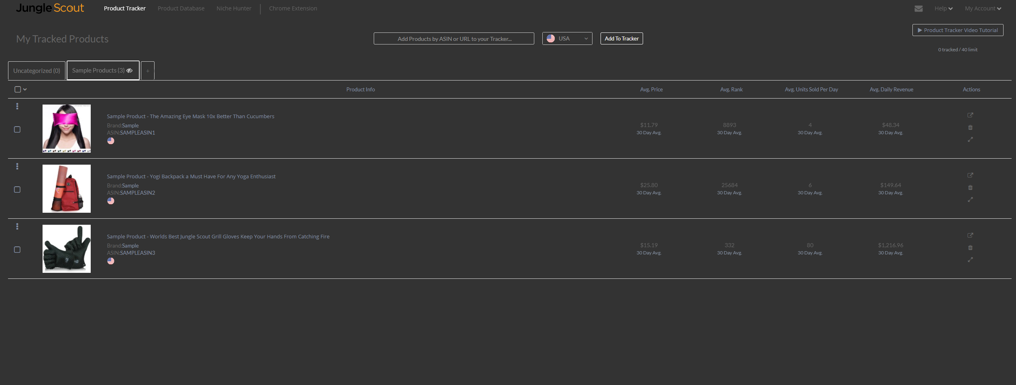Focus the Add Products by ASIN field
Viewport: 1016px width, 385px height.
point(454,38)
